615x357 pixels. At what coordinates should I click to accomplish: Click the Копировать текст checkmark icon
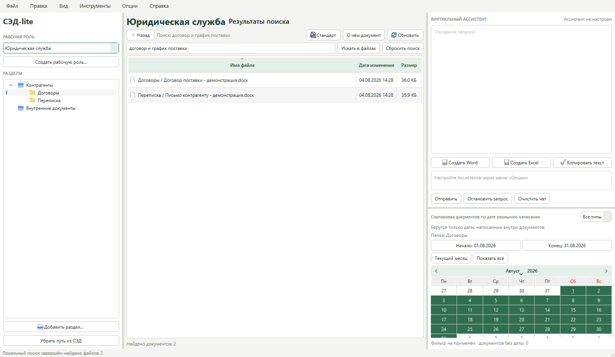pos(563,162)
